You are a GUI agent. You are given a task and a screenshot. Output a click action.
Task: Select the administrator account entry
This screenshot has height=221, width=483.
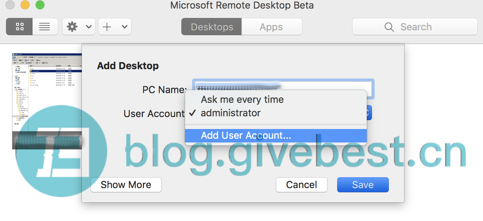coord(276,113)
